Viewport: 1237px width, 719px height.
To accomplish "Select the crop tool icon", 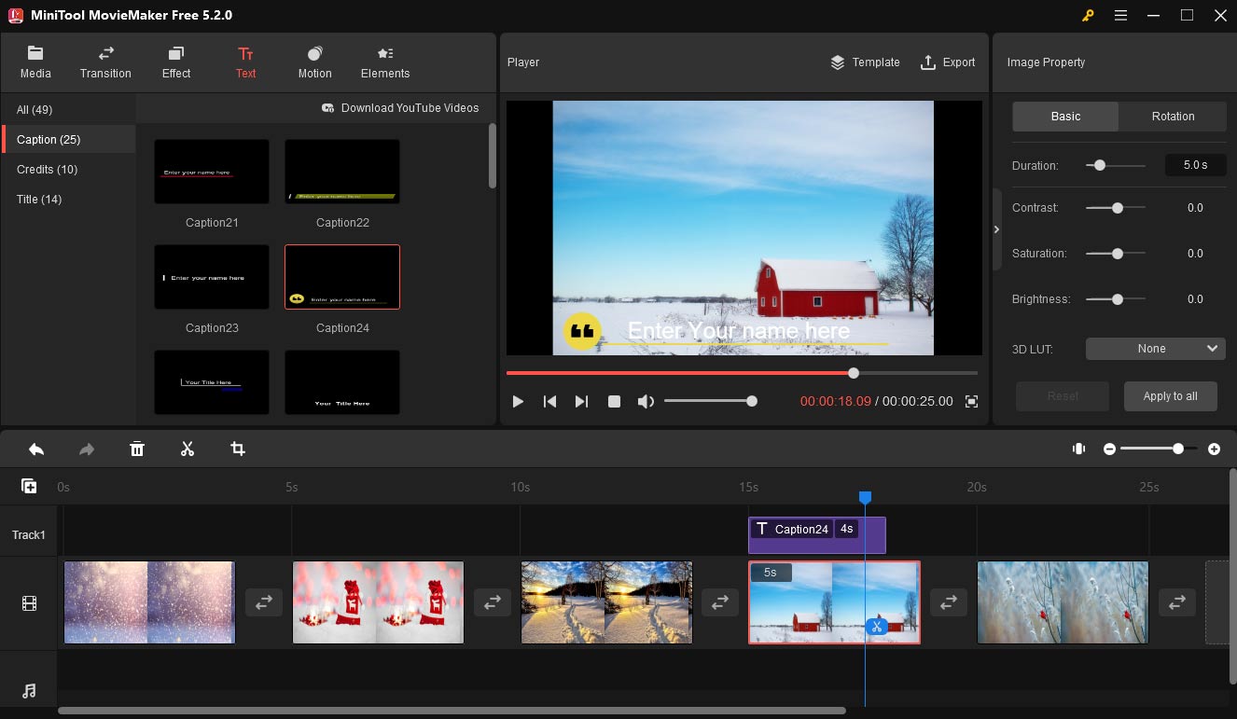I will coord(238,449).
